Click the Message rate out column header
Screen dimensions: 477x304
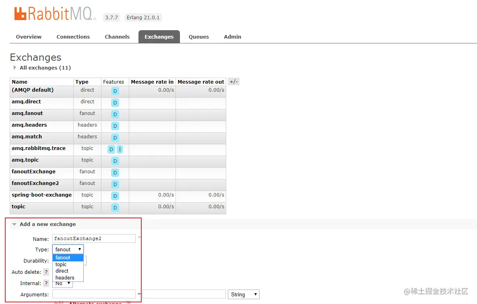[201, 82]
